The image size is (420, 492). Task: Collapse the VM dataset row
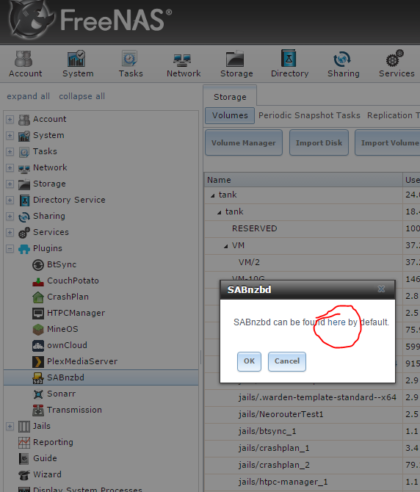[226, 246]
